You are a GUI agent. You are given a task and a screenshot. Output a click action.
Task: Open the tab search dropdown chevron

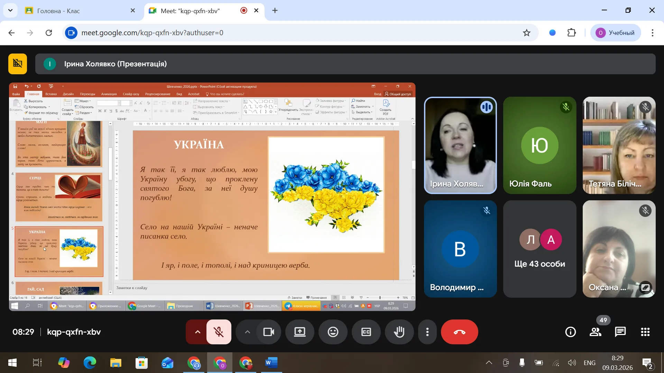click(x=10, y=10)
